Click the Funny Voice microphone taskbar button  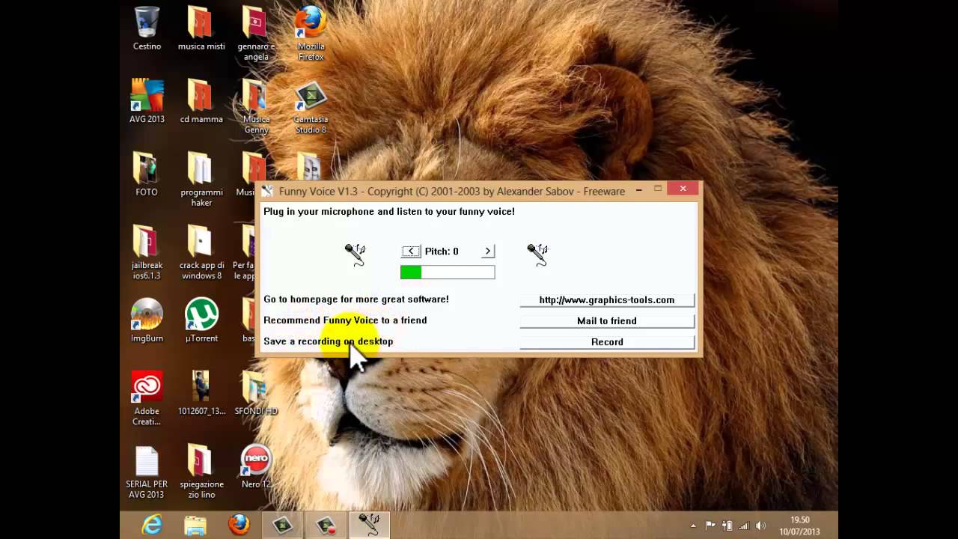point(369,526)
